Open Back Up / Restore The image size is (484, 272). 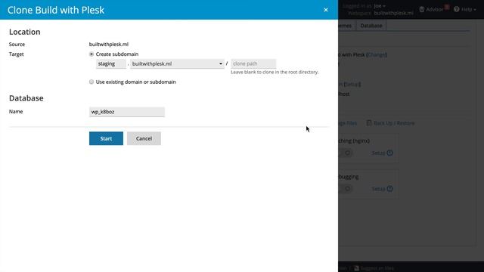394,123
